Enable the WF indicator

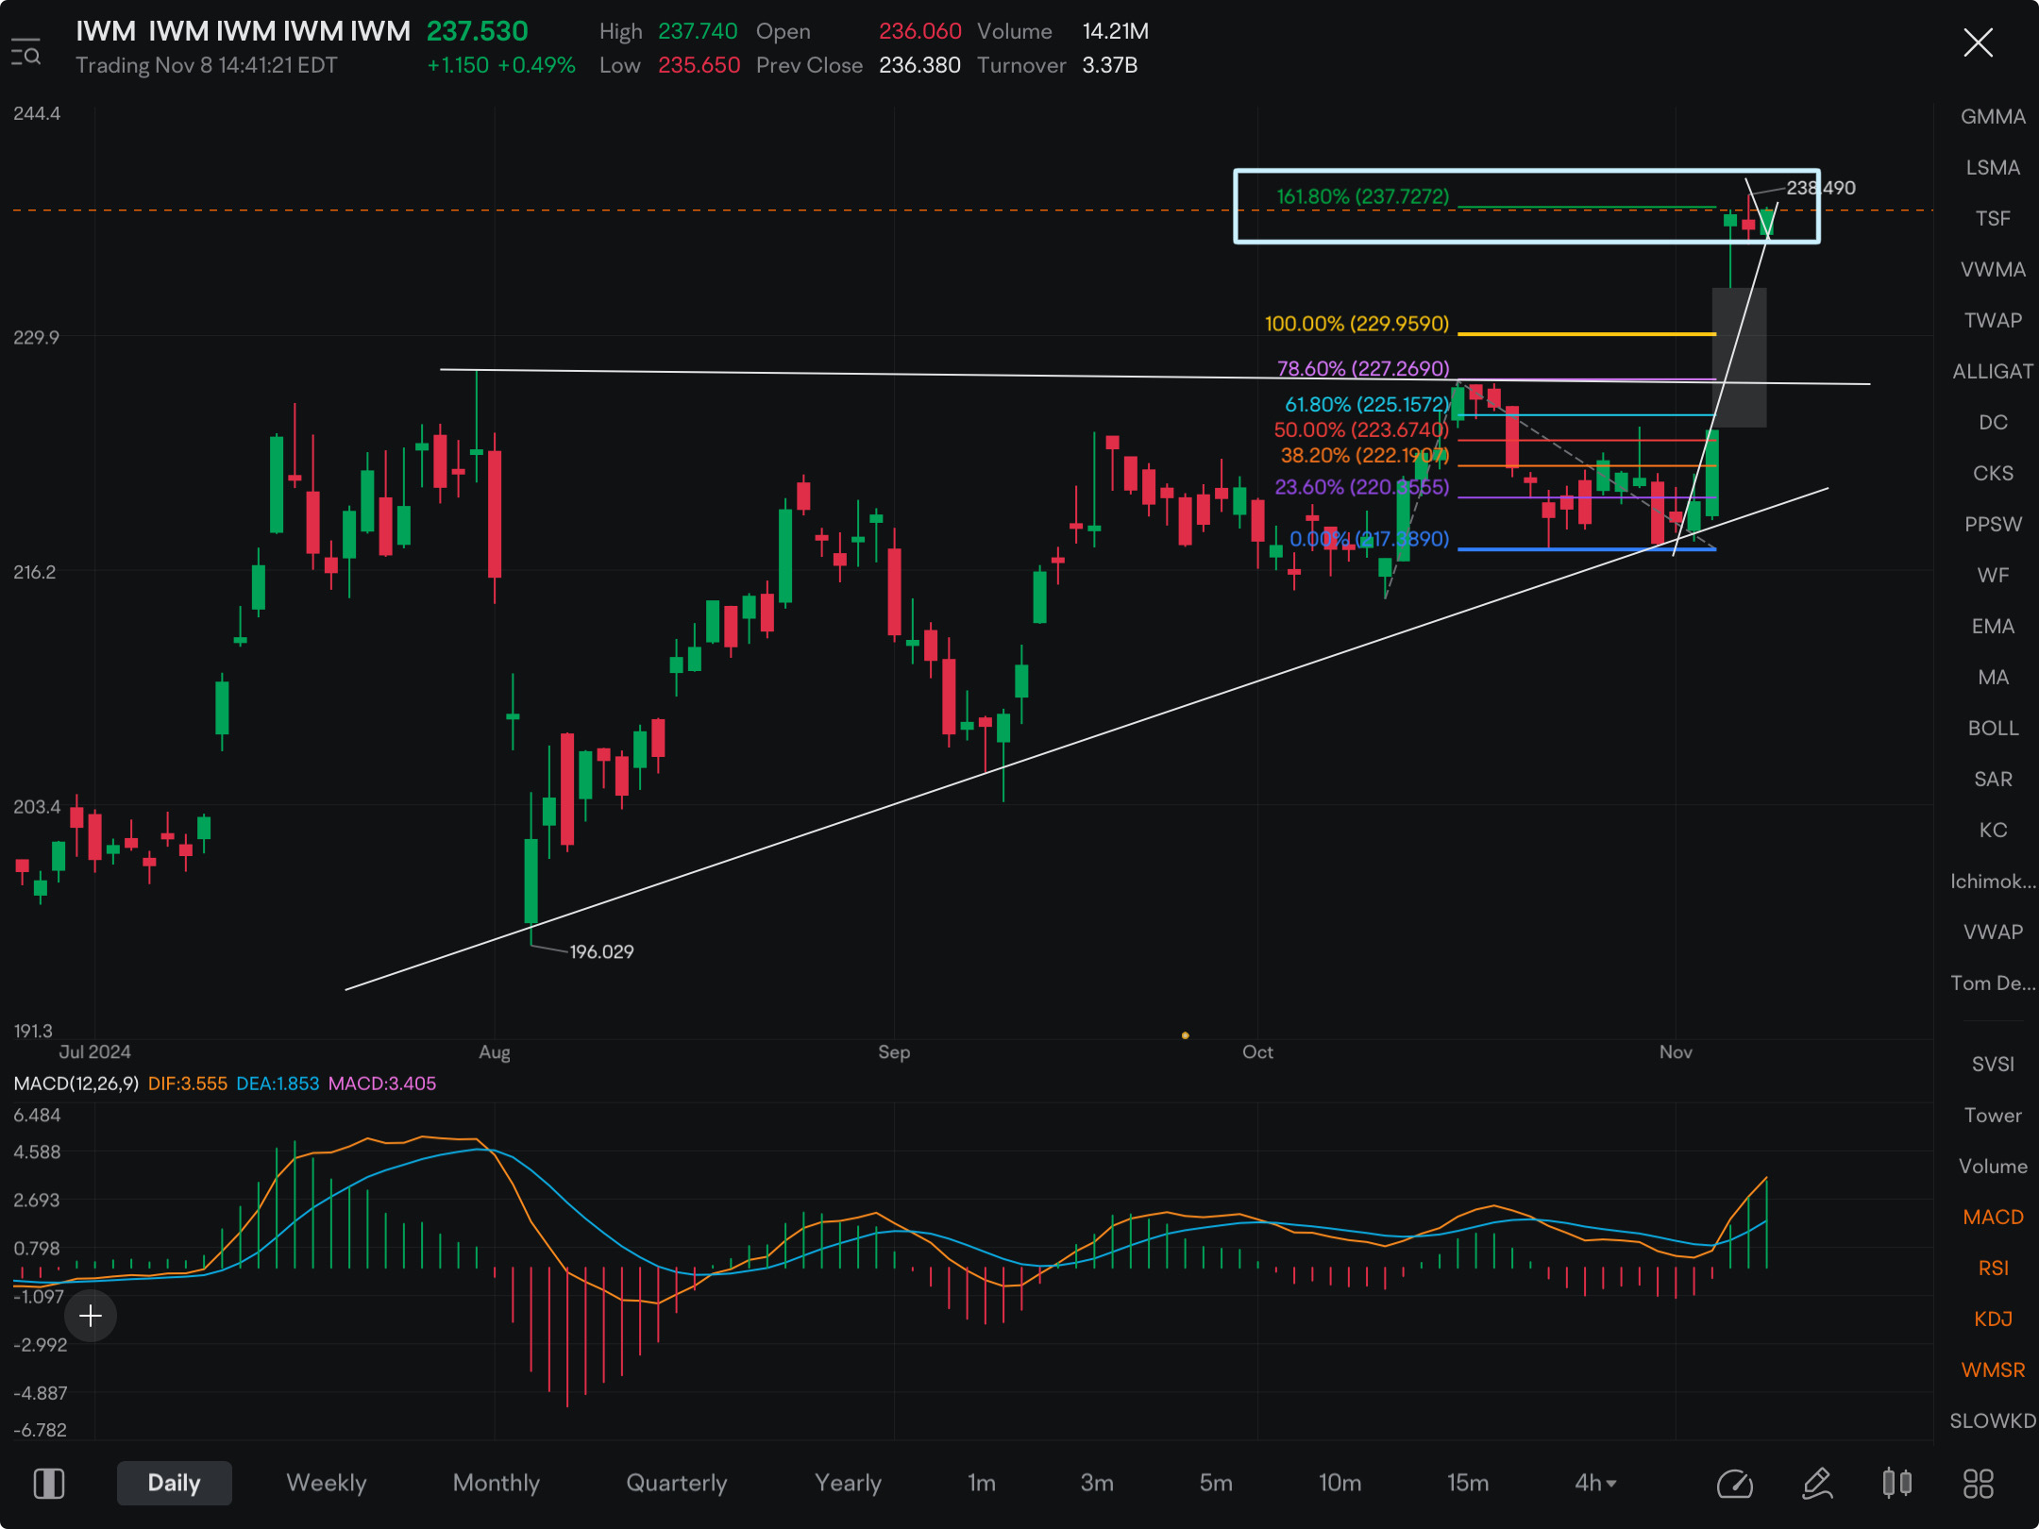1993,576
